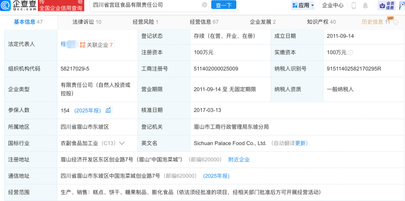Click 营业期限 value 2011-09-14 至 无固定期限
Image resolution: width=405 pixels, height=201 pixels.
225,90
